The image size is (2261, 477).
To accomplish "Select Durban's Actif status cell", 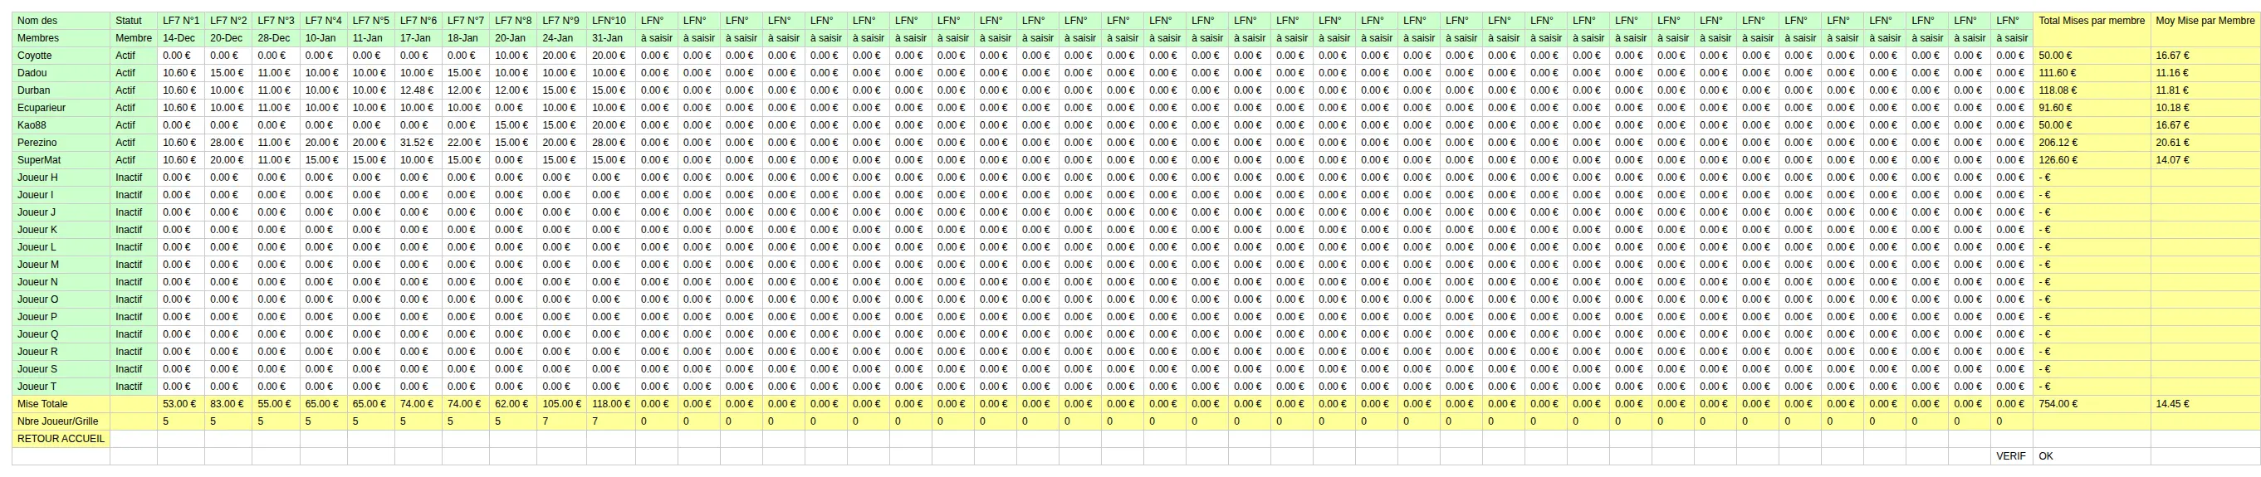I will pyautogui.click(x=134, y=90).
